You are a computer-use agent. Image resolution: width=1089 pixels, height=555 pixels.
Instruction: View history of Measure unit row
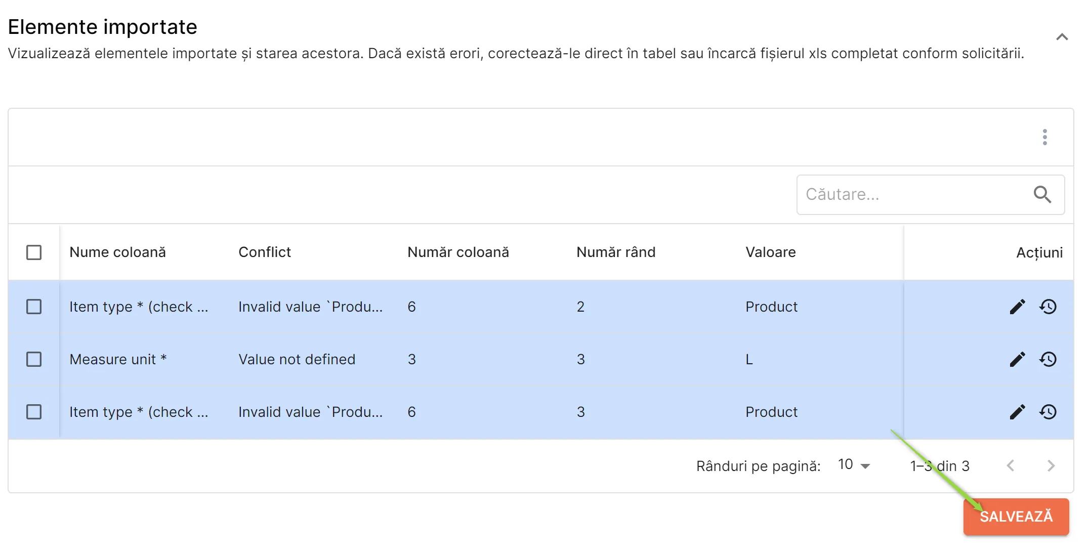pyautogui.click(x=1048, y=359)
